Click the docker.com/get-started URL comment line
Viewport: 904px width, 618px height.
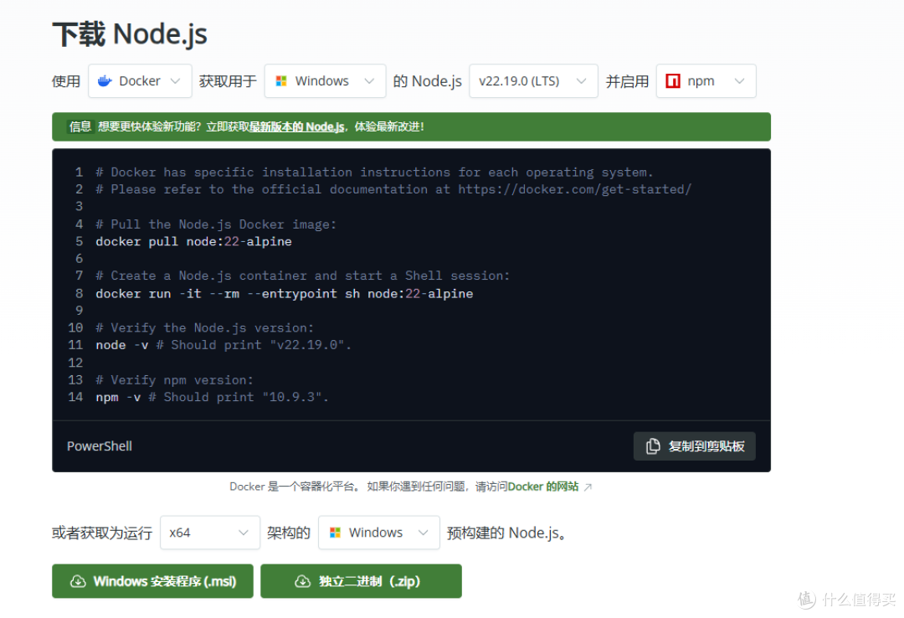pyautogui.click(x=393, y=189)
